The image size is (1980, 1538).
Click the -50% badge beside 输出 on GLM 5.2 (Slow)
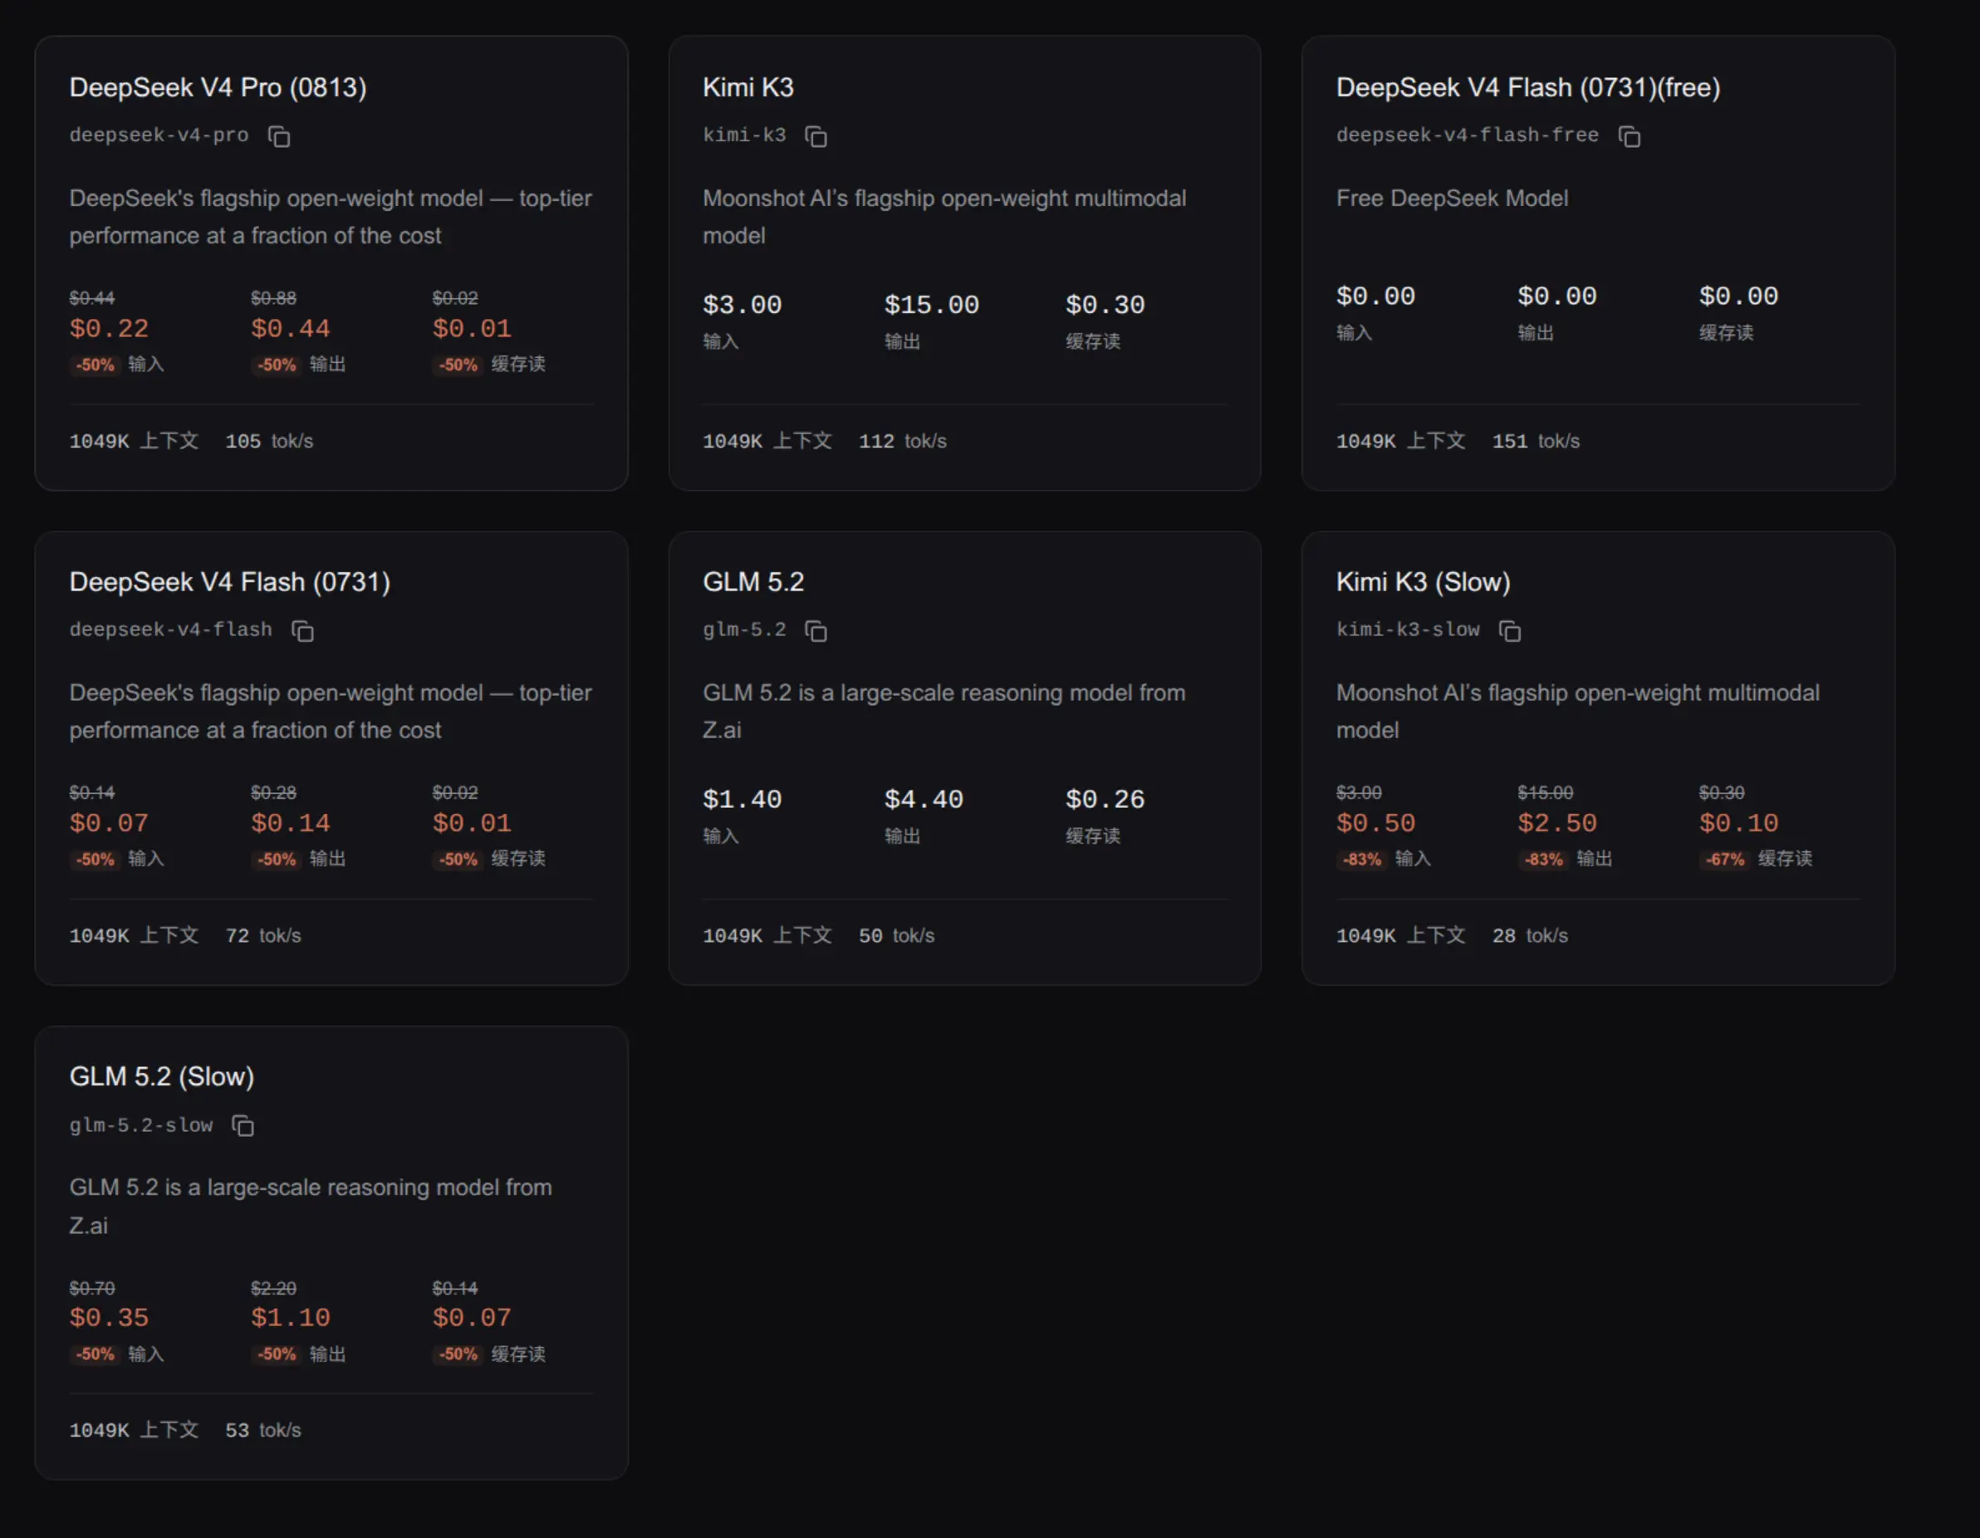pyautogui.click(x=277, y=1355)
